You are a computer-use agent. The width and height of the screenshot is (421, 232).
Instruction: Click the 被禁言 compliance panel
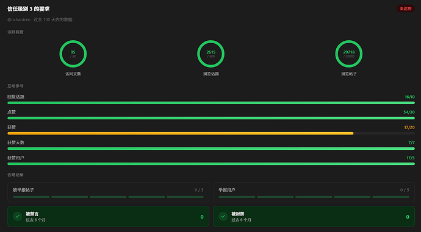[108, 216]
